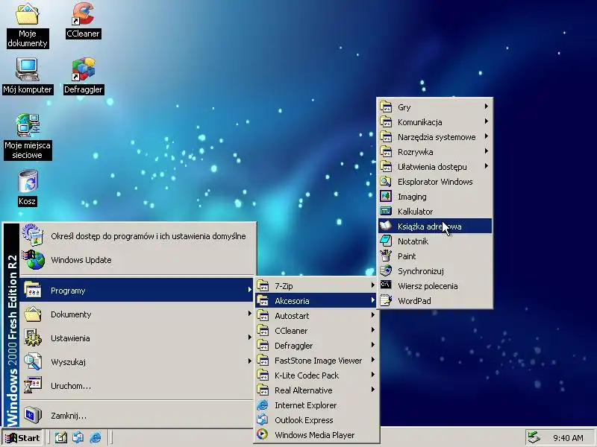Select the CCleaner desktop shortcut icon
This screenshot has width=597, height=447.
pos(83,20)
